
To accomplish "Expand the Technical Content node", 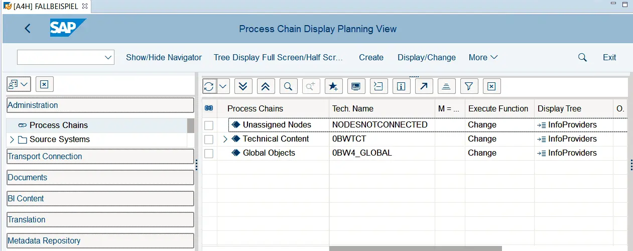I will point(225,139).
